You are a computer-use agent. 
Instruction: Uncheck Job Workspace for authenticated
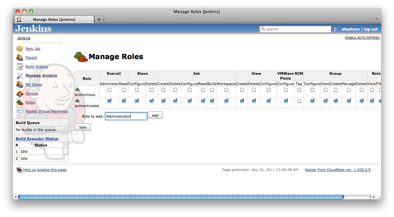(226, 101)
